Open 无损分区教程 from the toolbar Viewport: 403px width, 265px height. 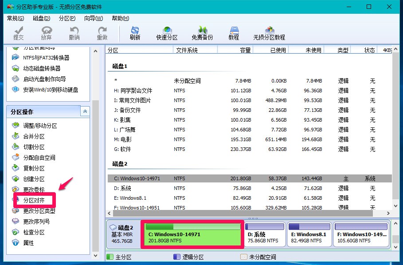click(x=269, y=33)
